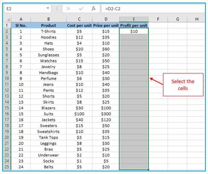
Task: Click the 'Bras' product cell
Action: point(48,149)
